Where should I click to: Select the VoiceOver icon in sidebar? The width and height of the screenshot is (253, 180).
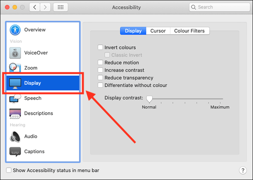pos(15,53)
